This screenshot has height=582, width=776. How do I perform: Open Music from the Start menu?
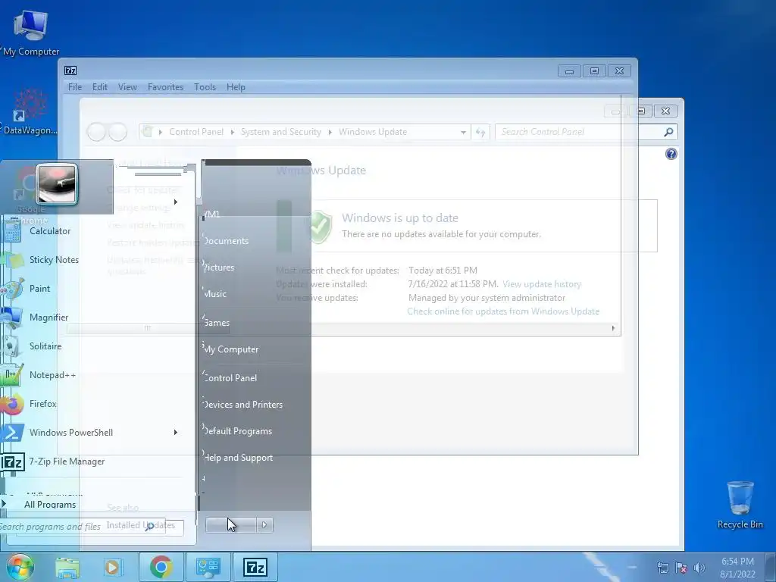click(214, 294)
